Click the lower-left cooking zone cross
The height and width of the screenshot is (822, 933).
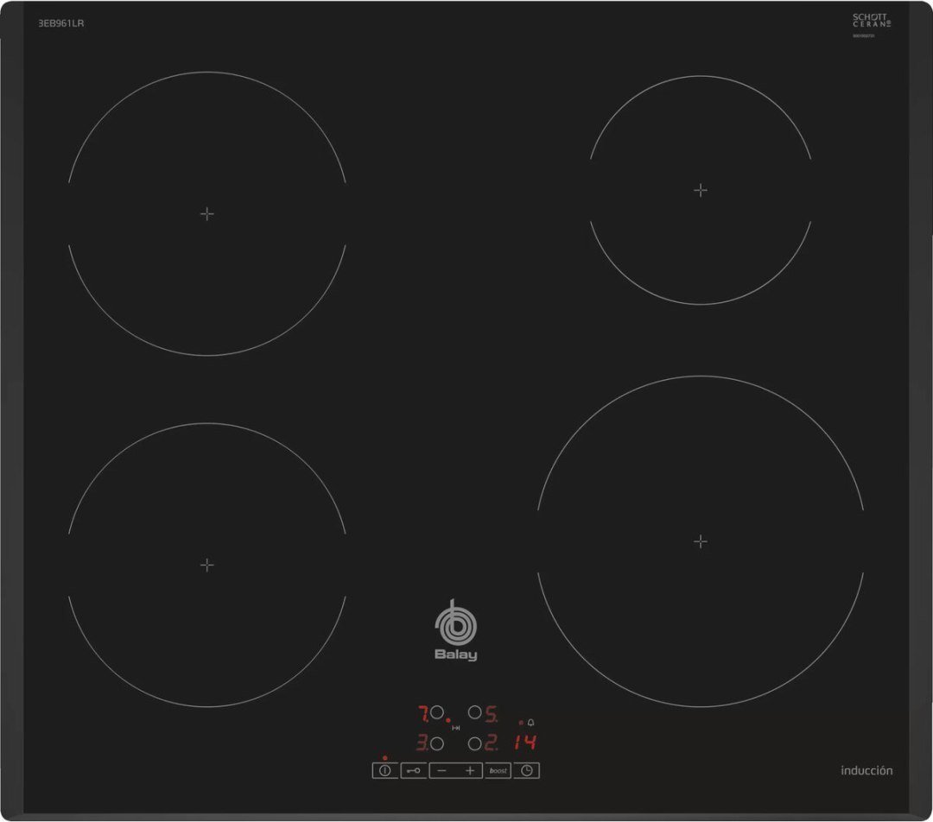click(x=207, y=565)
